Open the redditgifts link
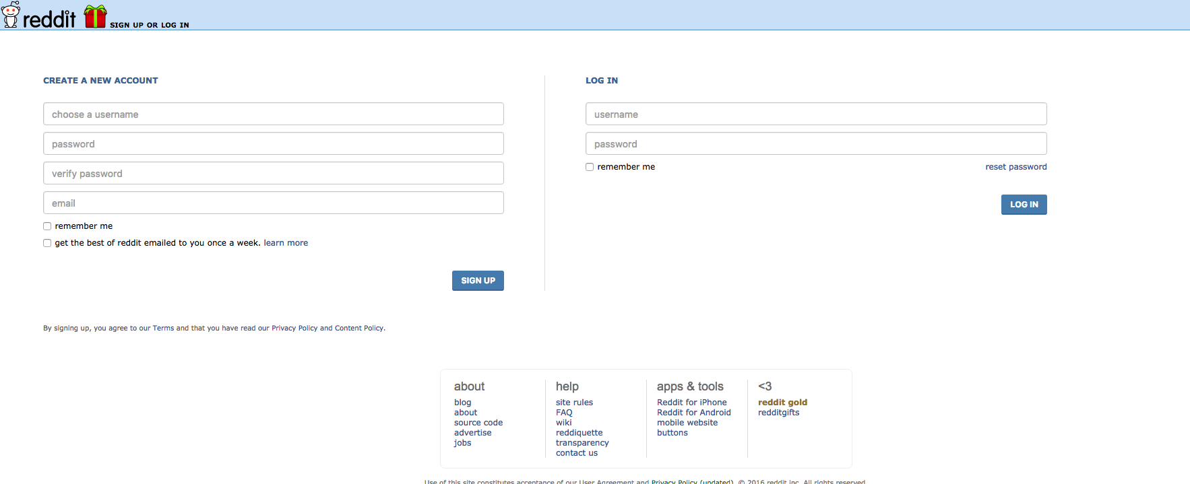 778,413
